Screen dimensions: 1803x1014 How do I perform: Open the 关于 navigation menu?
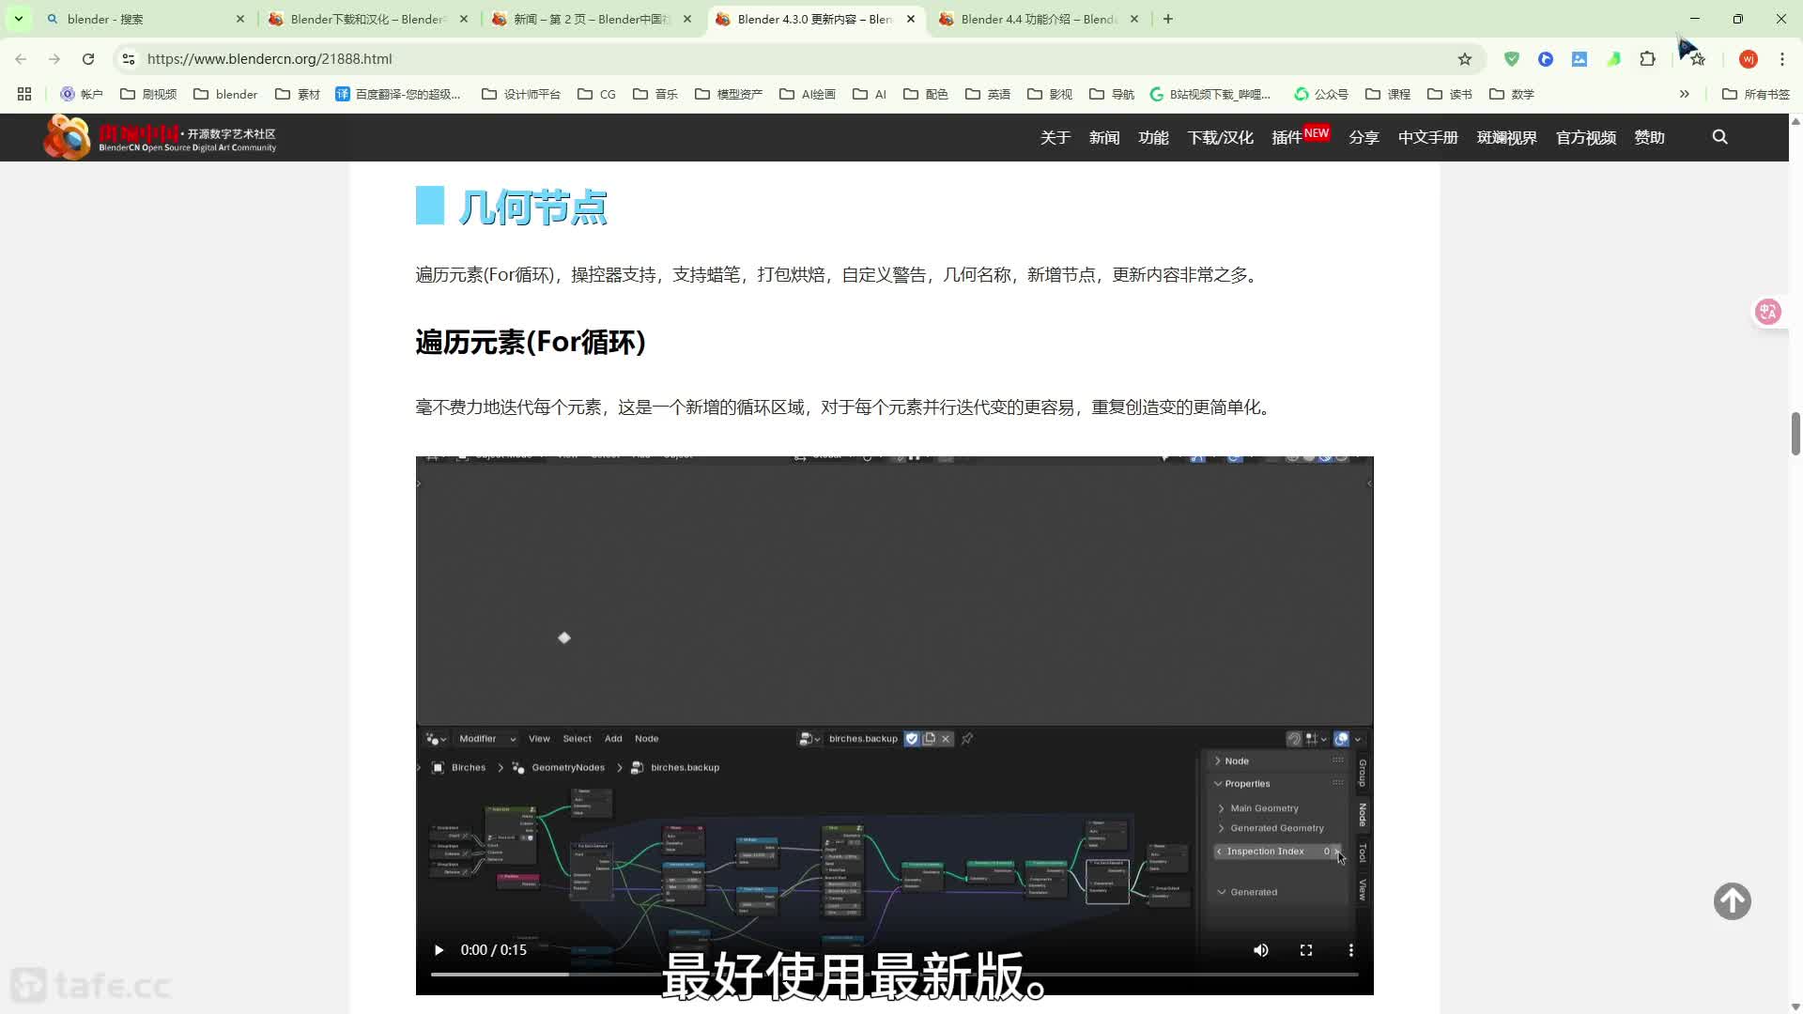pos(1056,137)
